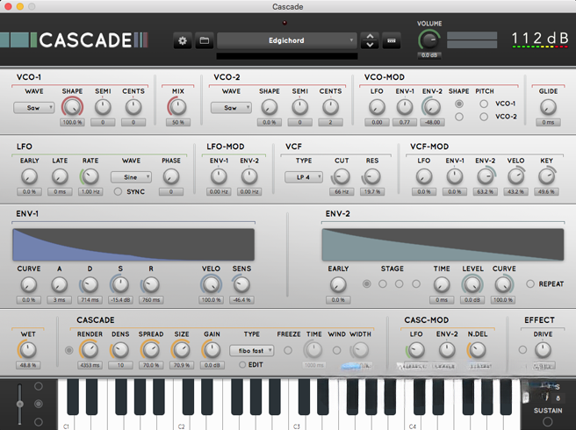
Task: Click the LFO PHASE knob
Action: [171, 176]
